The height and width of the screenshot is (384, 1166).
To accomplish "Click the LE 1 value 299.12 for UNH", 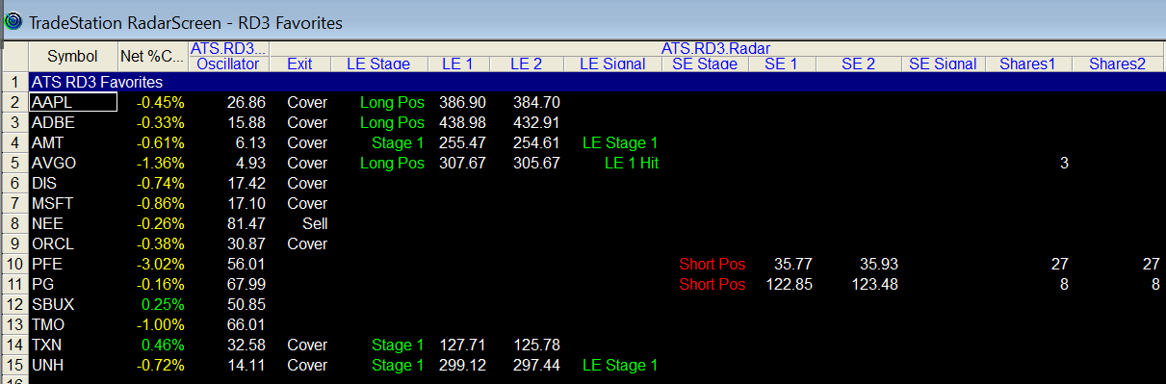I will point(462,365).
